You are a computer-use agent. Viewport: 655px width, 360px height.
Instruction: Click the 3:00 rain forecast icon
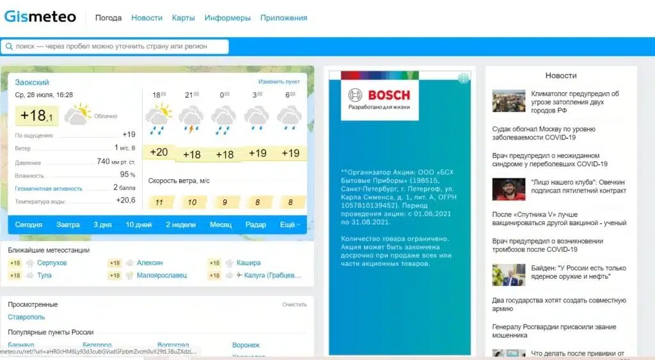click(256, 118)
